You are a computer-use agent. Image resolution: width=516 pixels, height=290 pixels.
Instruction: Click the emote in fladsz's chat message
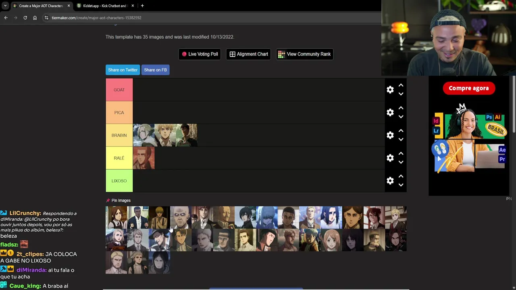[x=24, y=244]
